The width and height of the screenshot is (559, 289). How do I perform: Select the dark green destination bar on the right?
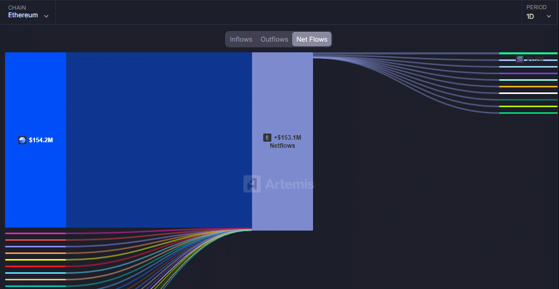click(x=528, y=100)
